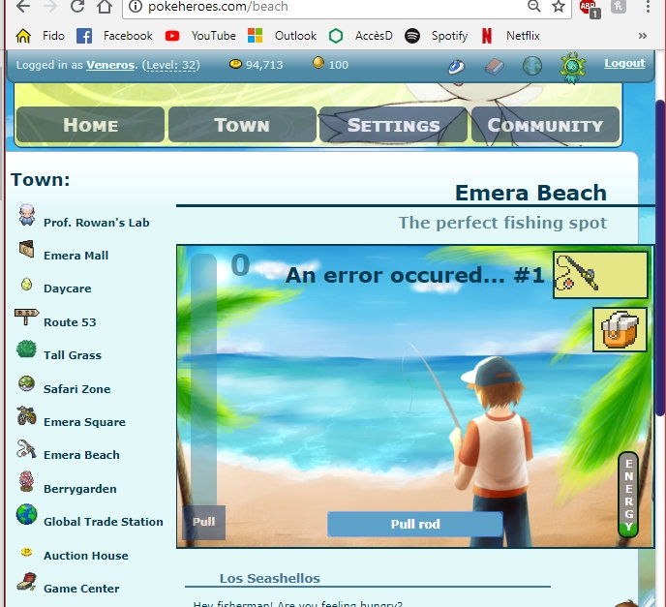Viewport: 666px width, 607px height.
Task: Click the signpost icon beside Route 53
Action: (x=26, y=317)
